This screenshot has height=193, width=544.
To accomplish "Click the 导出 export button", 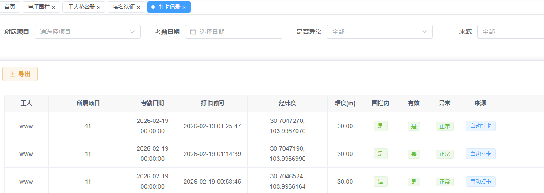I will [x=20, y=74].
